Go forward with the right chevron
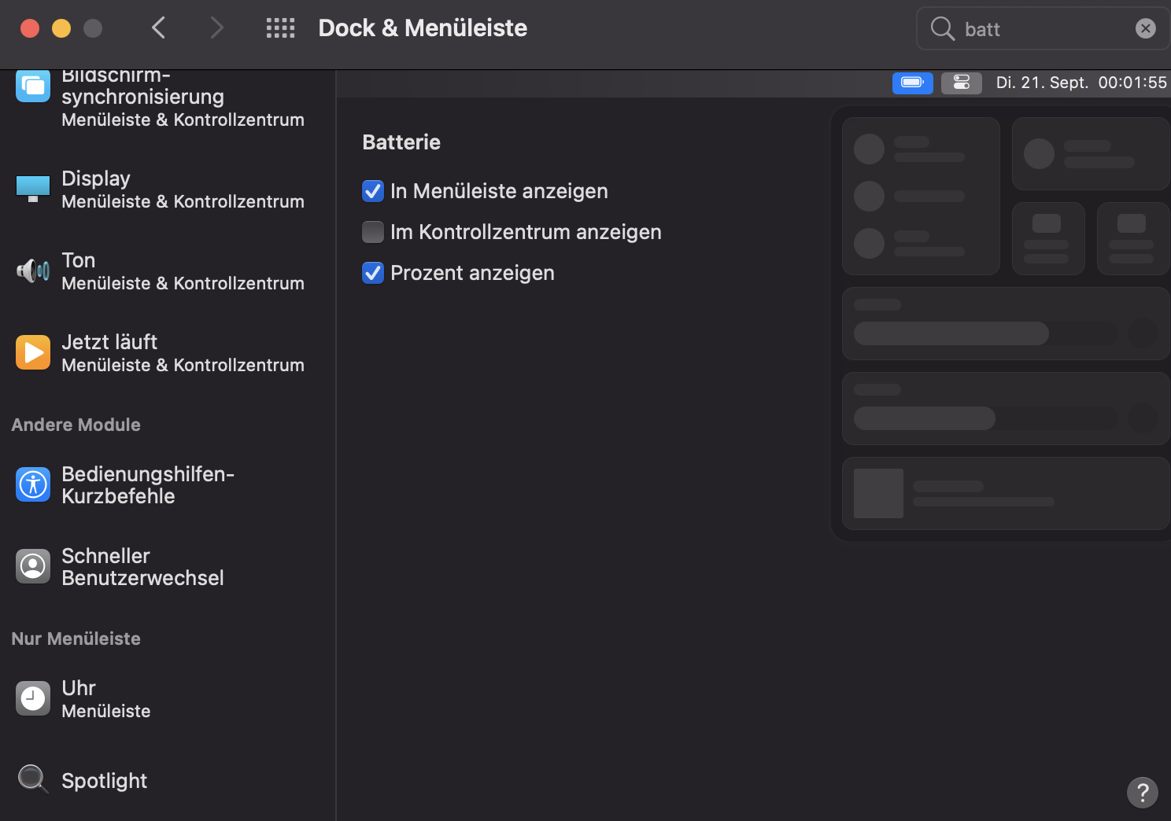Image resolution: width=1171 pixels, height=821 pixels. pos(217,28)
